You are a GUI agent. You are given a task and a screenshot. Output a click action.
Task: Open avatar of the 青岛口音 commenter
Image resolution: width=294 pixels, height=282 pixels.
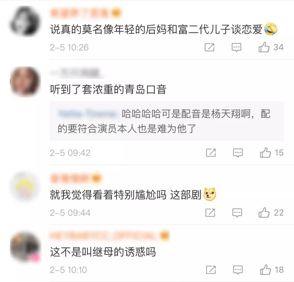pos(25,82)
